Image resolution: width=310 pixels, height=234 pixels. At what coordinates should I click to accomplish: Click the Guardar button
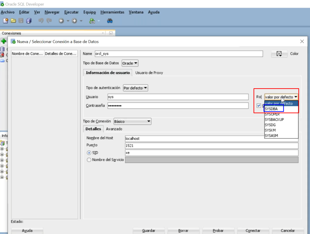(x=149, y=230)
